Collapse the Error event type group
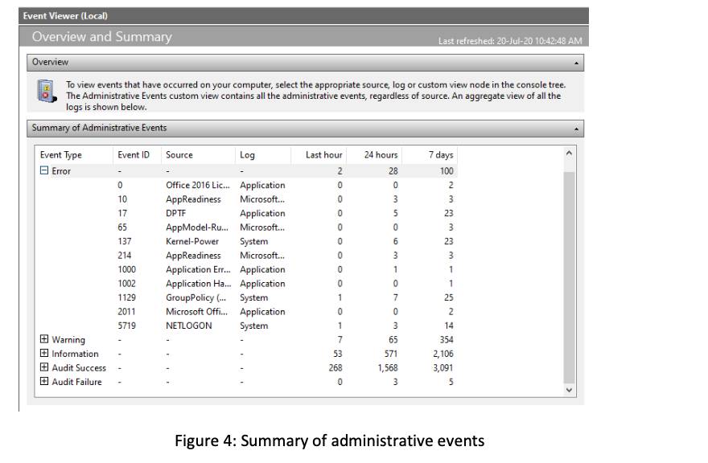 pos(44,170)
